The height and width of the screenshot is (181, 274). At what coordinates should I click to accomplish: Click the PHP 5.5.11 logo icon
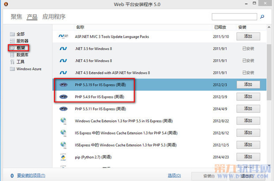tap(64, 109)
